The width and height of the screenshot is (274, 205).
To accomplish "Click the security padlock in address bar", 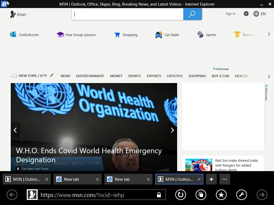I will [159, 195].
